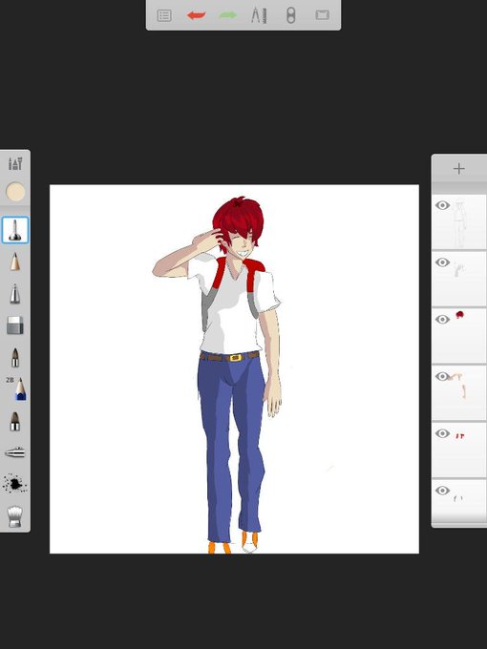Hide the top line-art sketch layer
The height and width of the screenshot is (649, 487).
coord(443,205)
